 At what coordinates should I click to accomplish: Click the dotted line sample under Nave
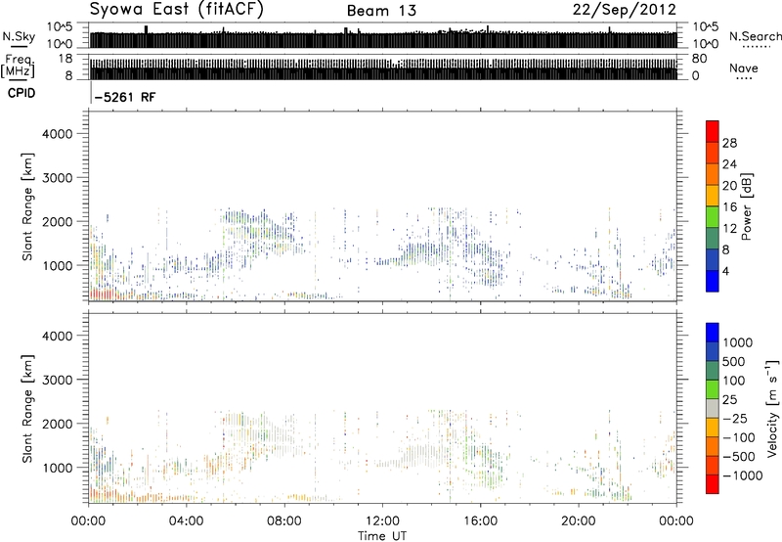[x=744, y=78]
